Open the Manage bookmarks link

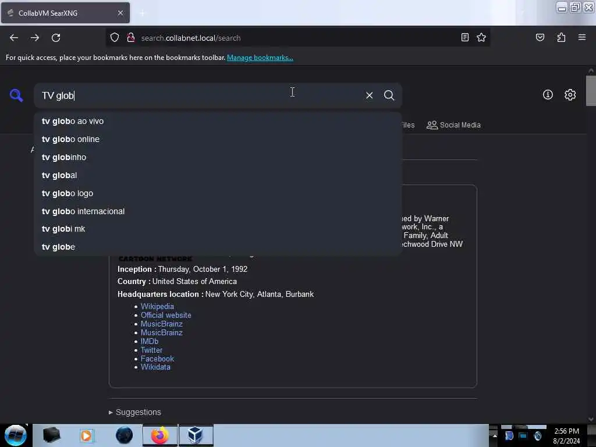pos(260,58)
